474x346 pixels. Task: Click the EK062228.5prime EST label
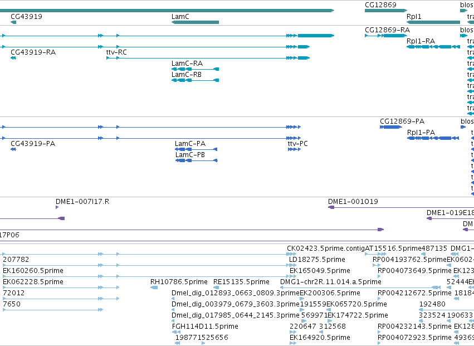(x=33, y=281)
